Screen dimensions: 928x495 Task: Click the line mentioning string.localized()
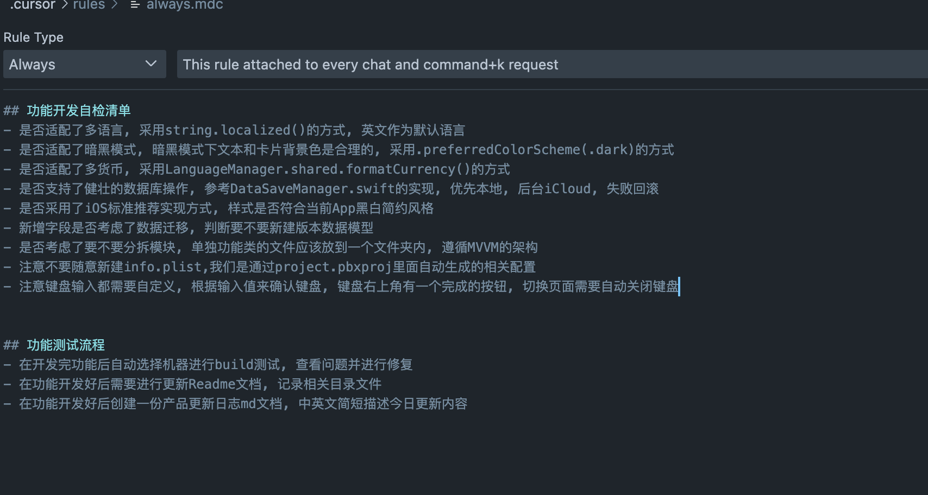[x=242, y=130]
